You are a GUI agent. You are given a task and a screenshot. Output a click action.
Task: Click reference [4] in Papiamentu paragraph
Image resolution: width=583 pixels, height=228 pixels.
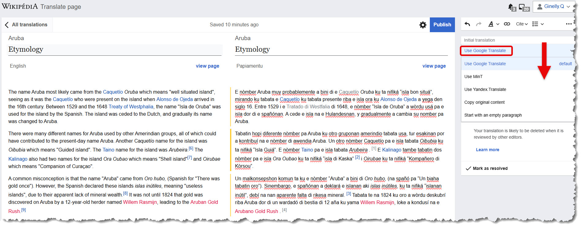tap(284, 210)
